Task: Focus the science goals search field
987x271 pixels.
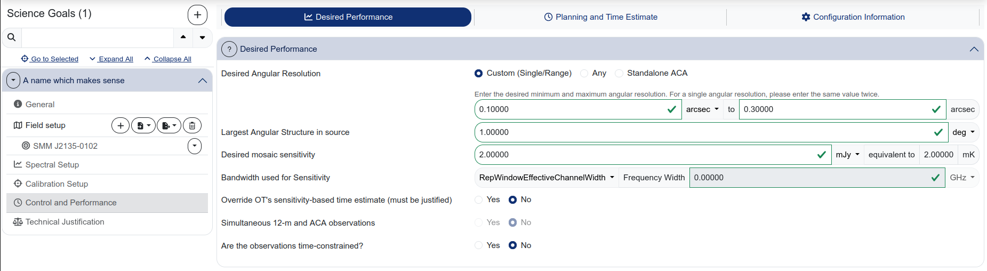Action: (x=98, y=37)
